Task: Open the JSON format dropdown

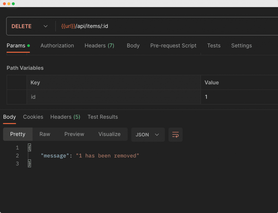Action: (x=148, y=134)
